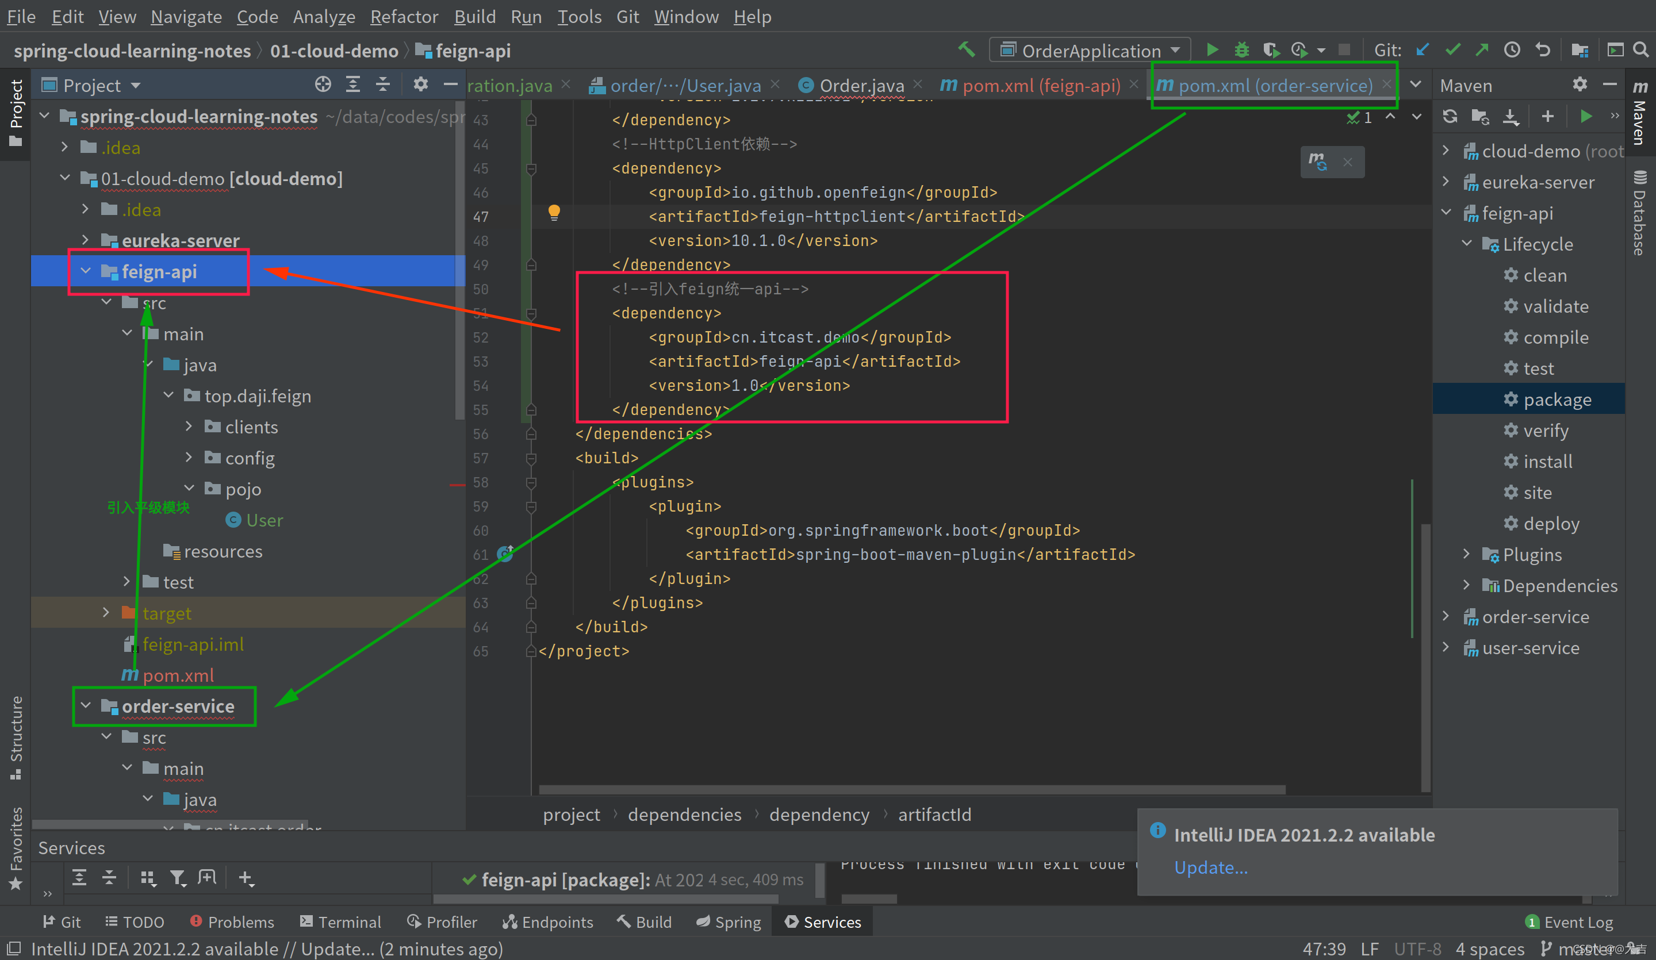Add service with plus icon in Services

coord(246,878)
